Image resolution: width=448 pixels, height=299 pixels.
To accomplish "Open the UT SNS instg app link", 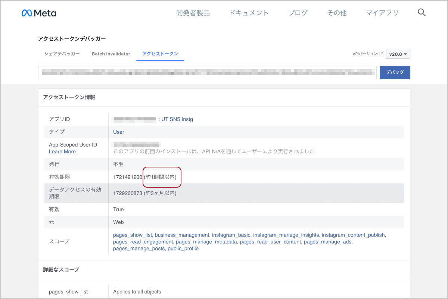I will click(x=177, y=119).
